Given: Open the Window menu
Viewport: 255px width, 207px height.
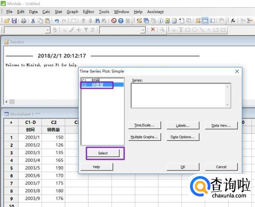Looking at the screenshot, I should (x=122, y=12).
